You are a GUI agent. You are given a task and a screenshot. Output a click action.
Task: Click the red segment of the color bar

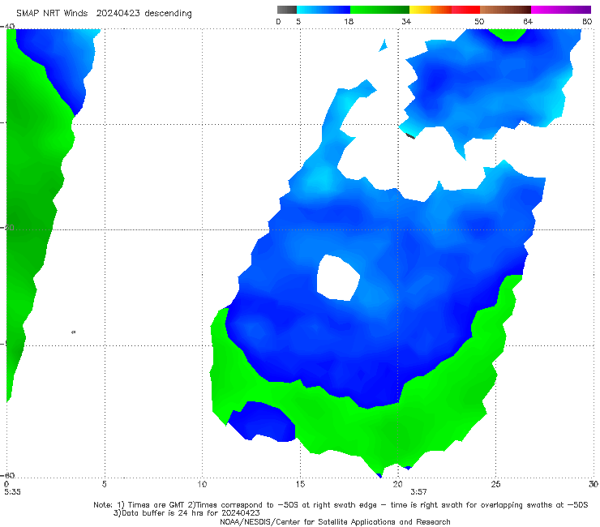[x=465, y=10]
